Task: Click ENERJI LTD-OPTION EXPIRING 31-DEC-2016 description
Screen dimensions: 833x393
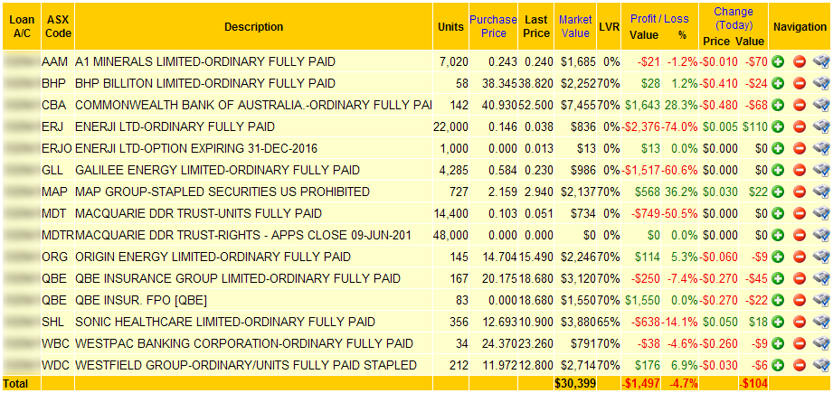Action: [196, 148]
